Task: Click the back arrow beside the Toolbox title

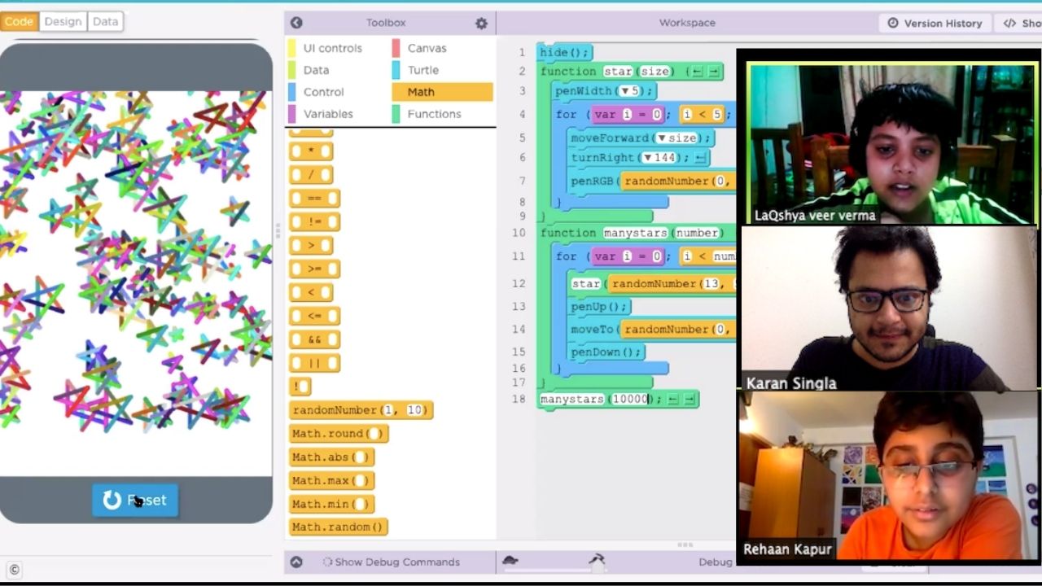Action: 296,23
